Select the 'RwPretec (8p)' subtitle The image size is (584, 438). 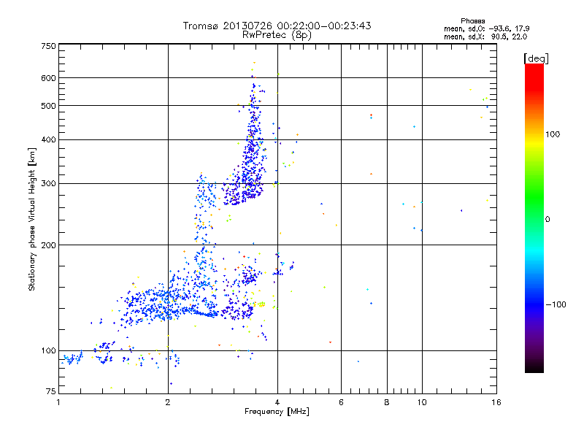tap(277, 35)
